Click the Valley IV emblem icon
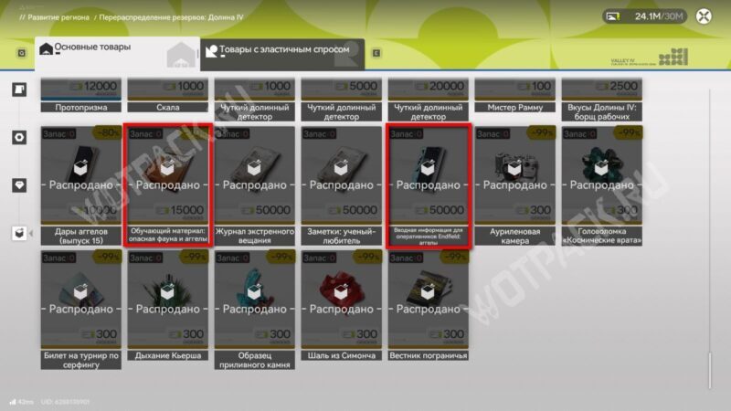The height and width of the screenshot is (411, 731). point(673,57)
